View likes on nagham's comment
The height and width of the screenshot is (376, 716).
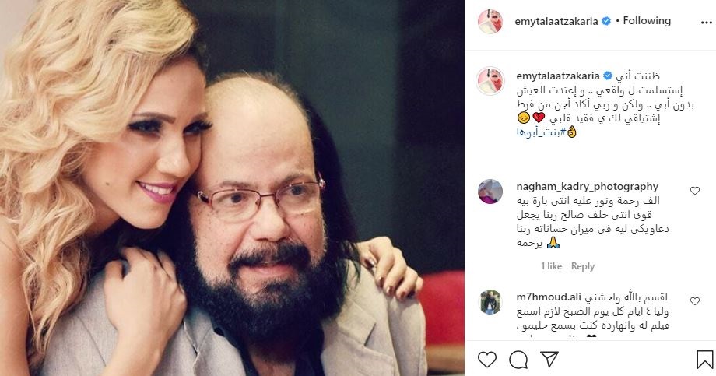coord(549,266)
